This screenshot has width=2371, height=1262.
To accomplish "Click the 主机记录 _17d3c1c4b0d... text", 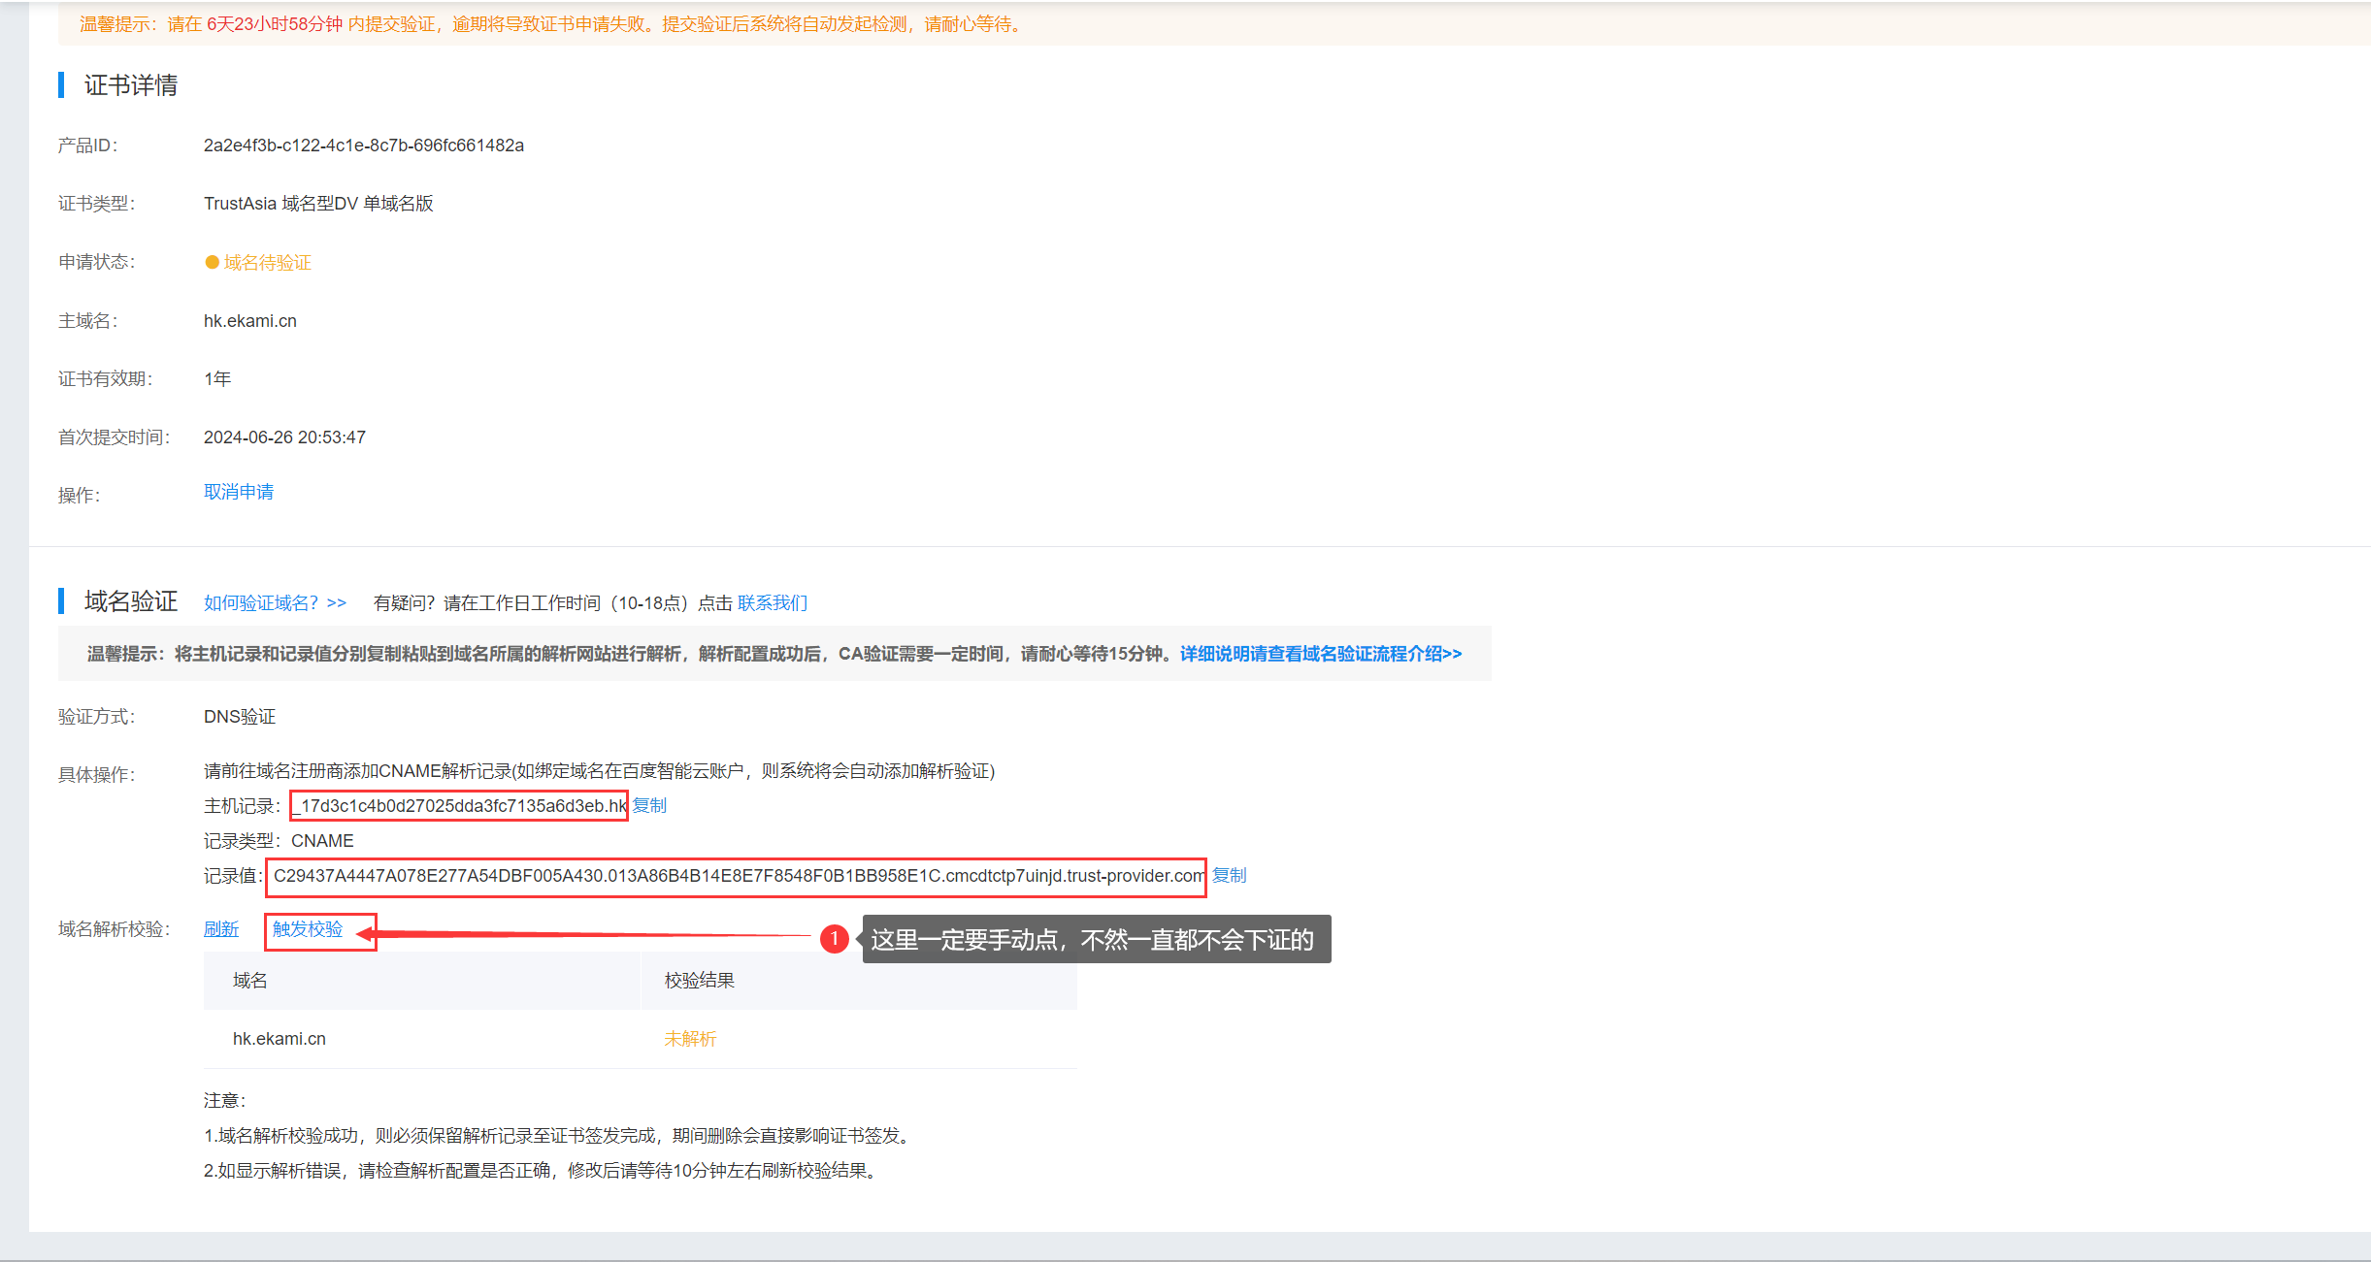I will (x=459, y=806).
